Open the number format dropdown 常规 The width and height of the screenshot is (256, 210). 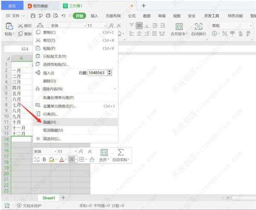250,26
